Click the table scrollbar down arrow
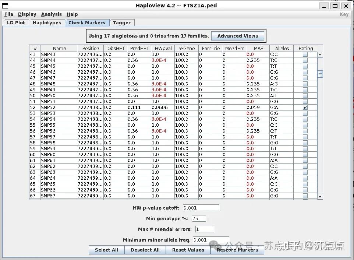Screen dimensions: 354x260 [320, 196]
